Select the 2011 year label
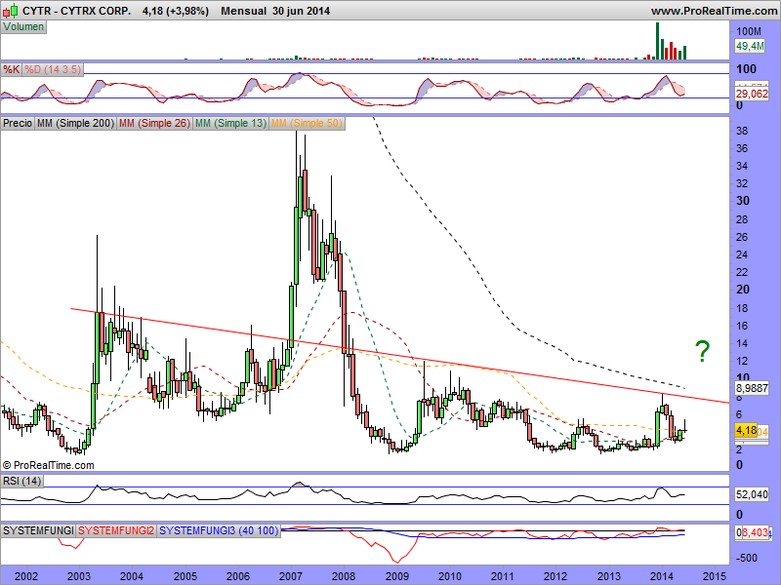This screenshot has width=781, height=585. click(x=503, y=576)
